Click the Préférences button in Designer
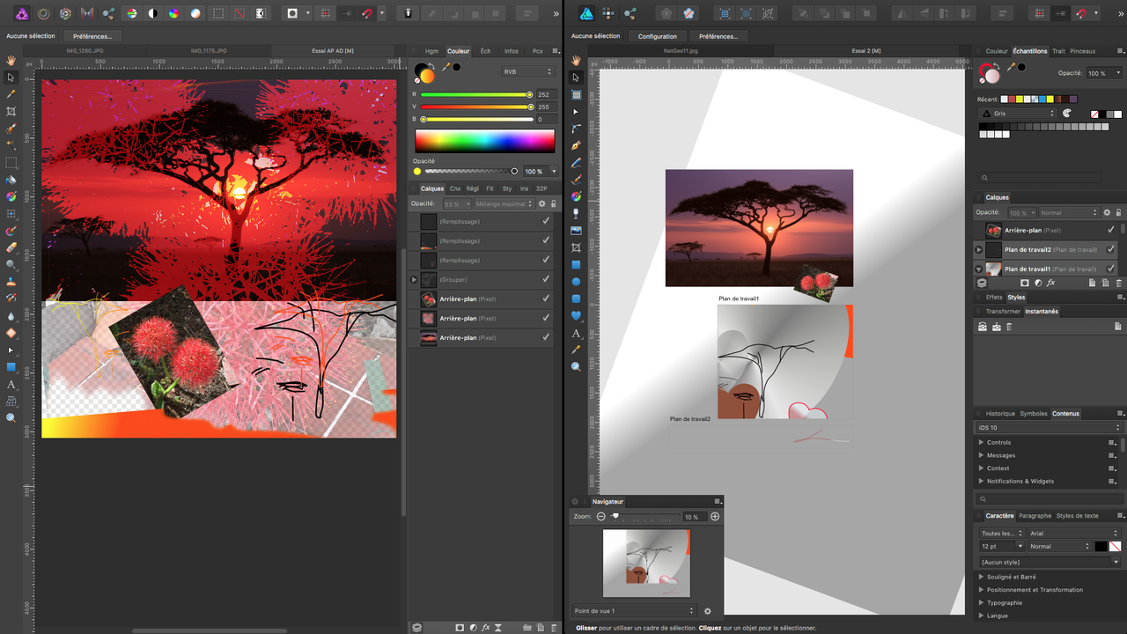This screenshot has height=634, width=1127. coord(718,36)
